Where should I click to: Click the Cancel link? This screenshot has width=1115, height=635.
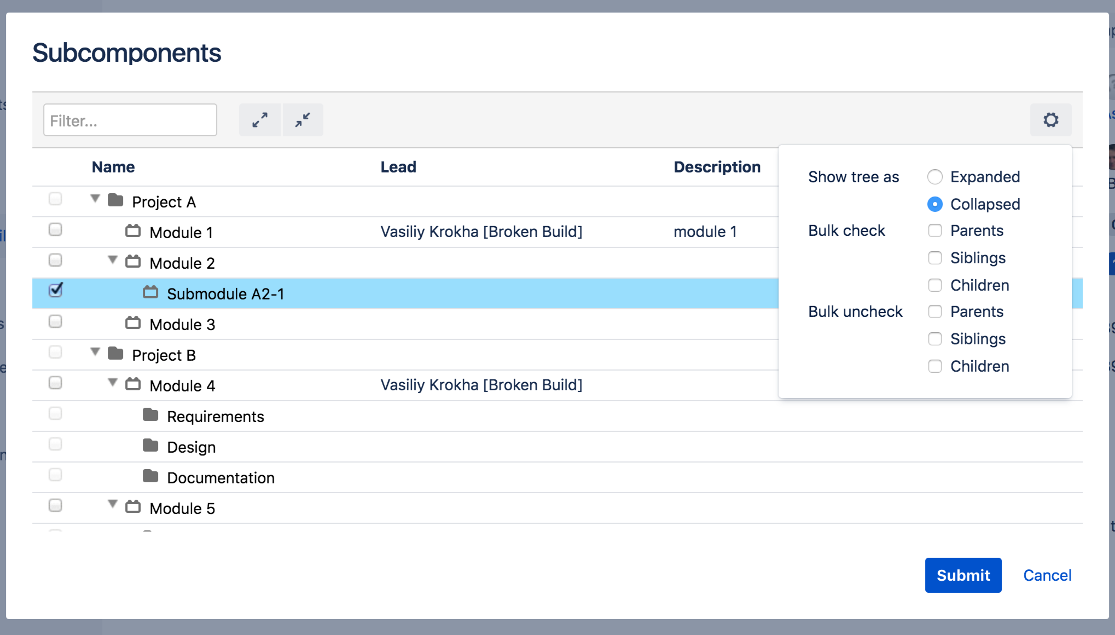coord(1047,575)
